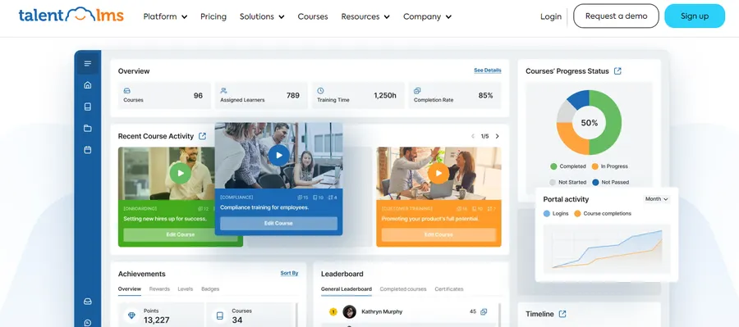Open external link beside Timeline
739x327 pixels.
tap(562, 314)
